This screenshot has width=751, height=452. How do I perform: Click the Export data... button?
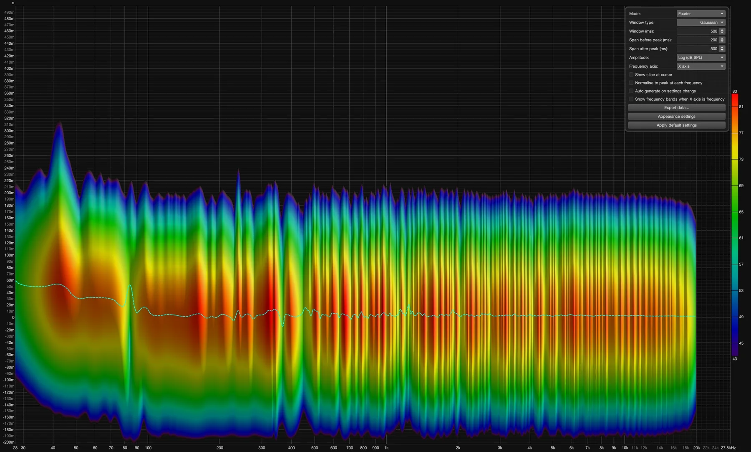click(677, 108)
